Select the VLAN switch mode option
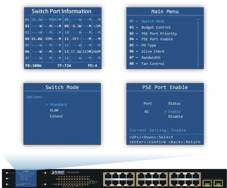Image resolution: width=227 pixels, height=188 pixels. (x=54, y=110)
